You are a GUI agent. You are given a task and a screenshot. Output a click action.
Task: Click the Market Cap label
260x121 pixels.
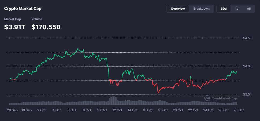point(12,19)
